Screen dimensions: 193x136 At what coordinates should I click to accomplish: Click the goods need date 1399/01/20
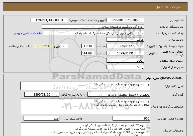(x=42, y=95)
